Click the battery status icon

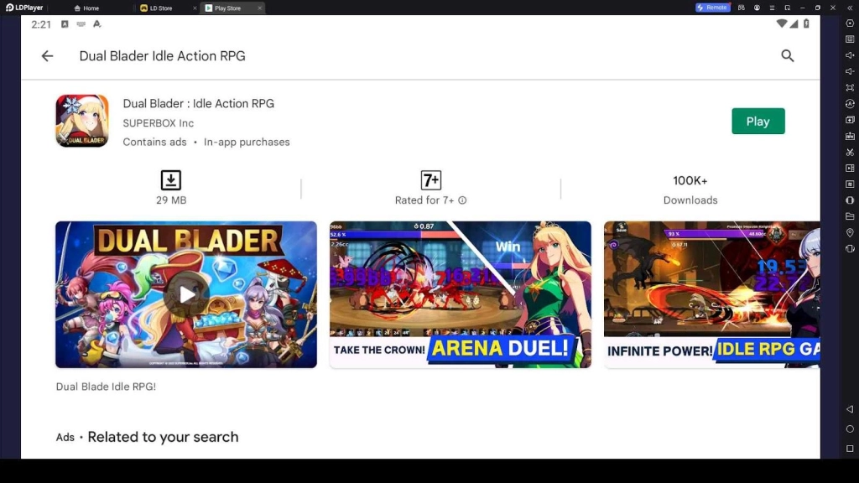click(806, 23)
